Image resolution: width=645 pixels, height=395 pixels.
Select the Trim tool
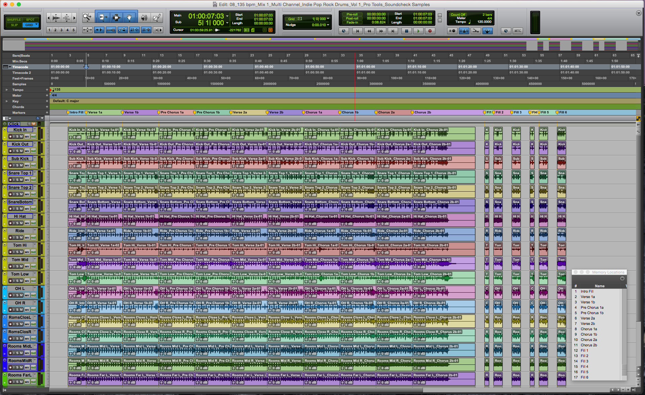103,17
